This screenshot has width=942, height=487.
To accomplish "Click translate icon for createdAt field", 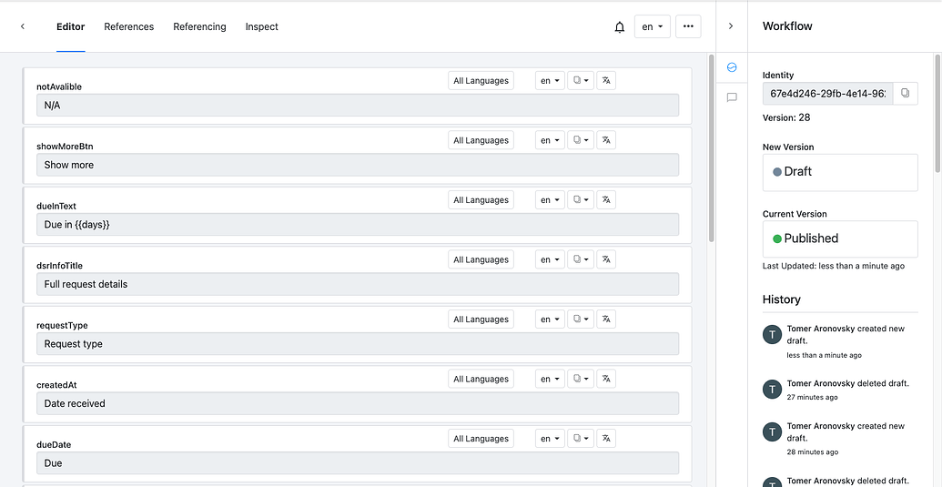I will [x=605, y=379].
